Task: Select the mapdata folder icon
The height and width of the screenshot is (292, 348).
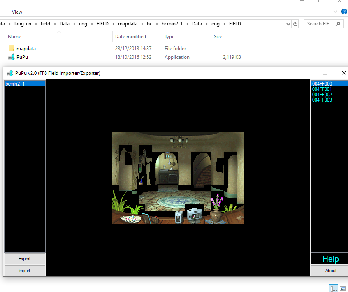Action: [12, 49]
